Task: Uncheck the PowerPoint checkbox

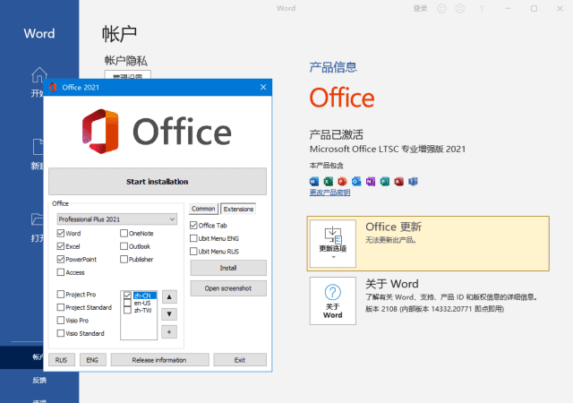Action: click(x=61, y=260)
